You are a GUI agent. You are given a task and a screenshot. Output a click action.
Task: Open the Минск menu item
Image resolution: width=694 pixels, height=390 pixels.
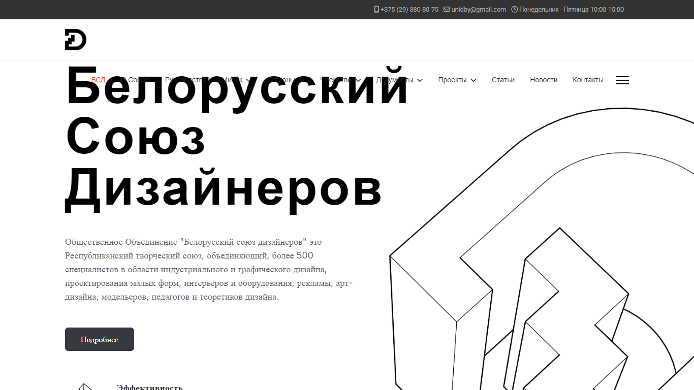click(x=232, y=80)
